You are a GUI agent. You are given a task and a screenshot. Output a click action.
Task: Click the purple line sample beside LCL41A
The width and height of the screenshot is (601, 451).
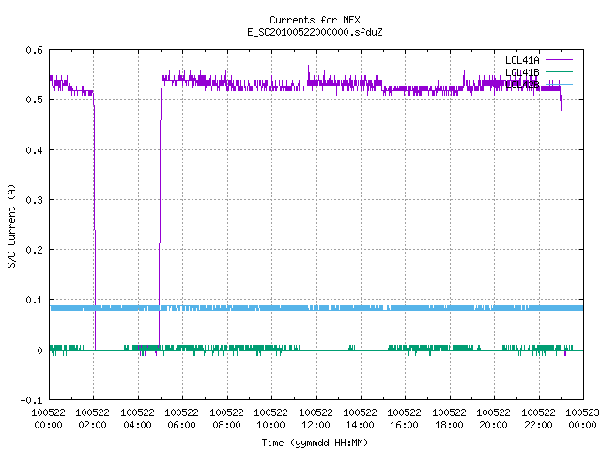[559, 60]
